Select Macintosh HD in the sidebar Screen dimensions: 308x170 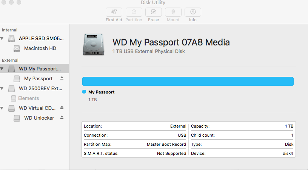click(40, 48)
